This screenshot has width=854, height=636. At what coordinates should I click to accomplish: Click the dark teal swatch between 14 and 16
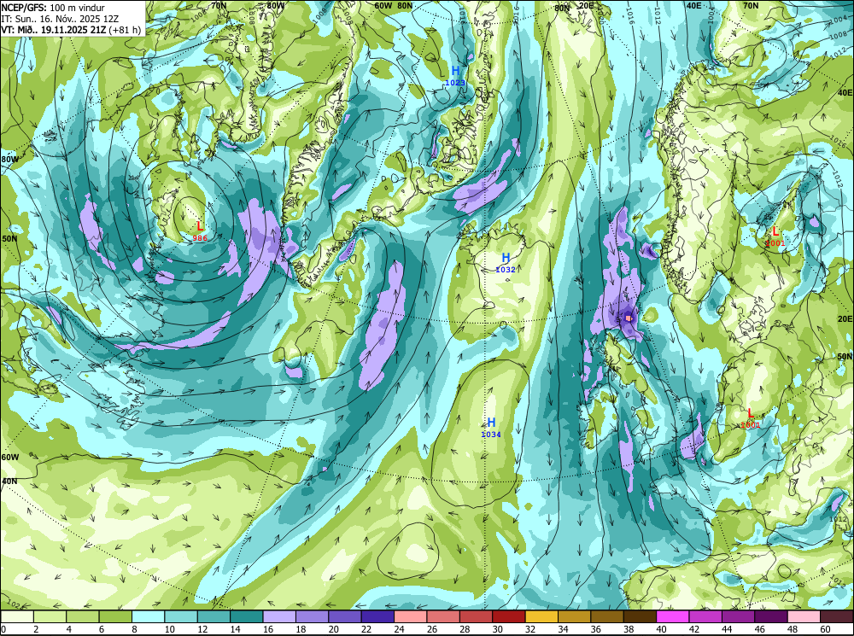[x=247, y=616]
